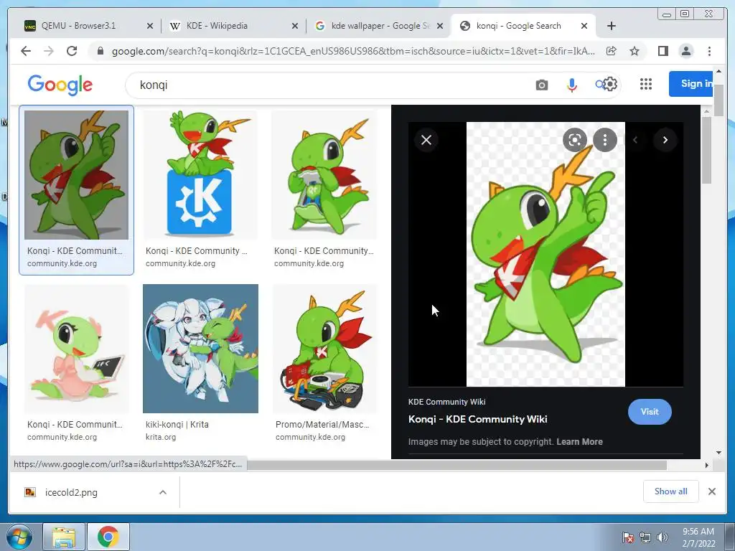This screenshot has height=551, width=735.
Task: Open the Chrome profile avatar
Action: [x=685, y=51]
